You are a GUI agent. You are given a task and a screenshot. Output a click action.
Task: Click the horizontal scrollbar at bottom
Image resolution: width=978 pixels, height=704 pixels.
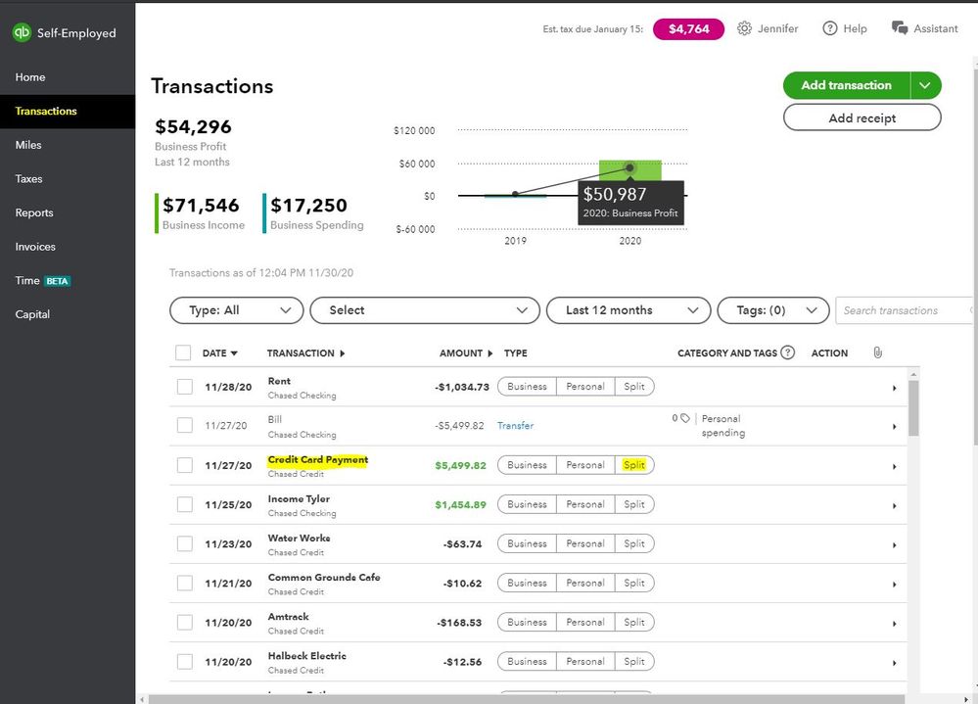pos(526,700)
